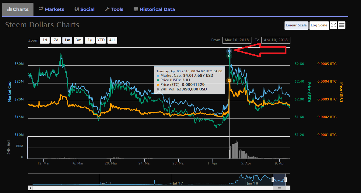Click the $2.80 price axis value
Image resolution: width=361 pixels, height=193 pixels.
point(299,64)
